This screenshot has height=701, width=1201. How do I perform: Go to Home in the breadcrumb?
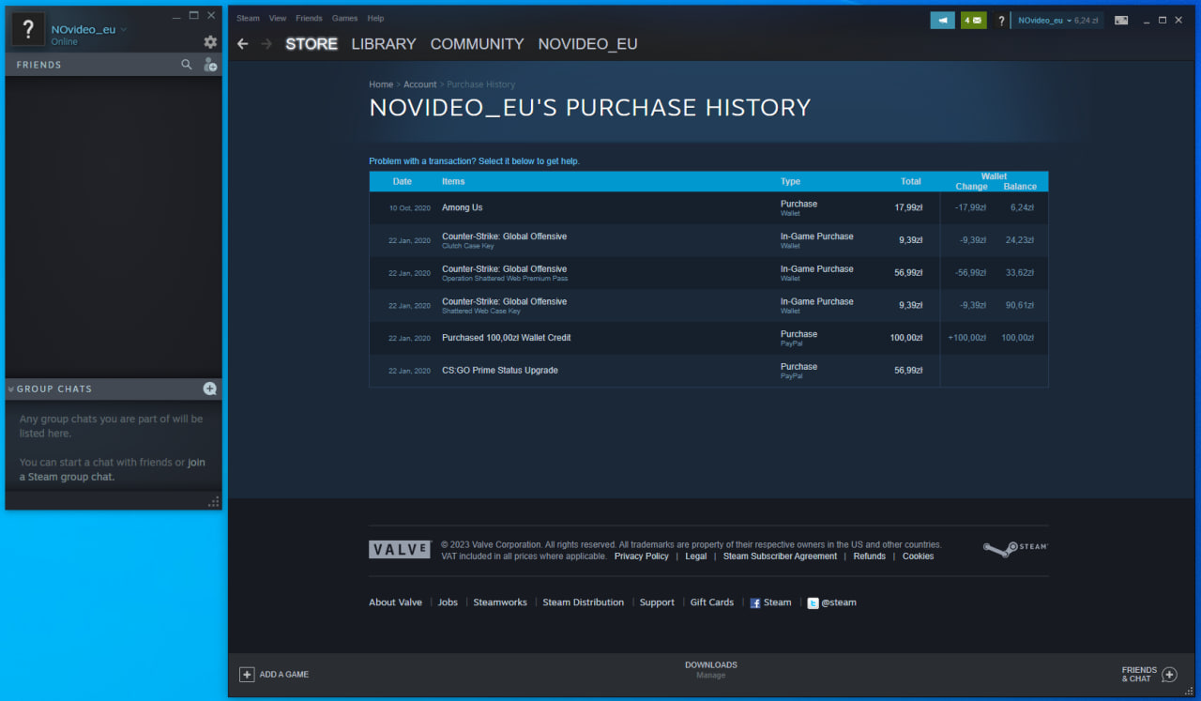tap(381, 84)
